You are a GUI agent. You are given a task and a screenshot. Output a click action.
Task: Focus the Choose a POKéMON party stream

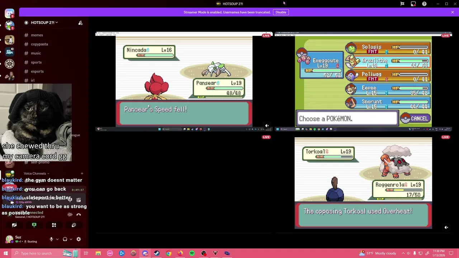[363, 81]
